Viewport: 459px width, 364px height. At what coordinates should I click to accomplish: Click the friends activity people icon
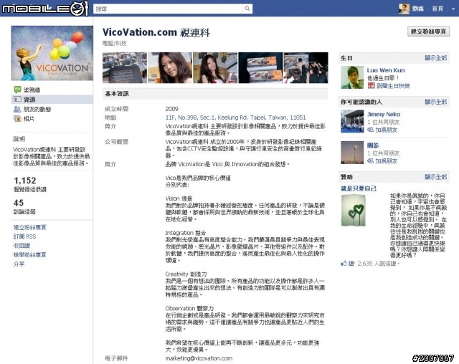point(17,109)
